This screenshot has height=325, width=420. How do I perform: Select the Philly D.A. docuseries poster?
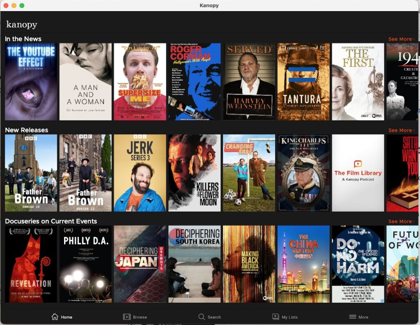[x=85, y=264]
